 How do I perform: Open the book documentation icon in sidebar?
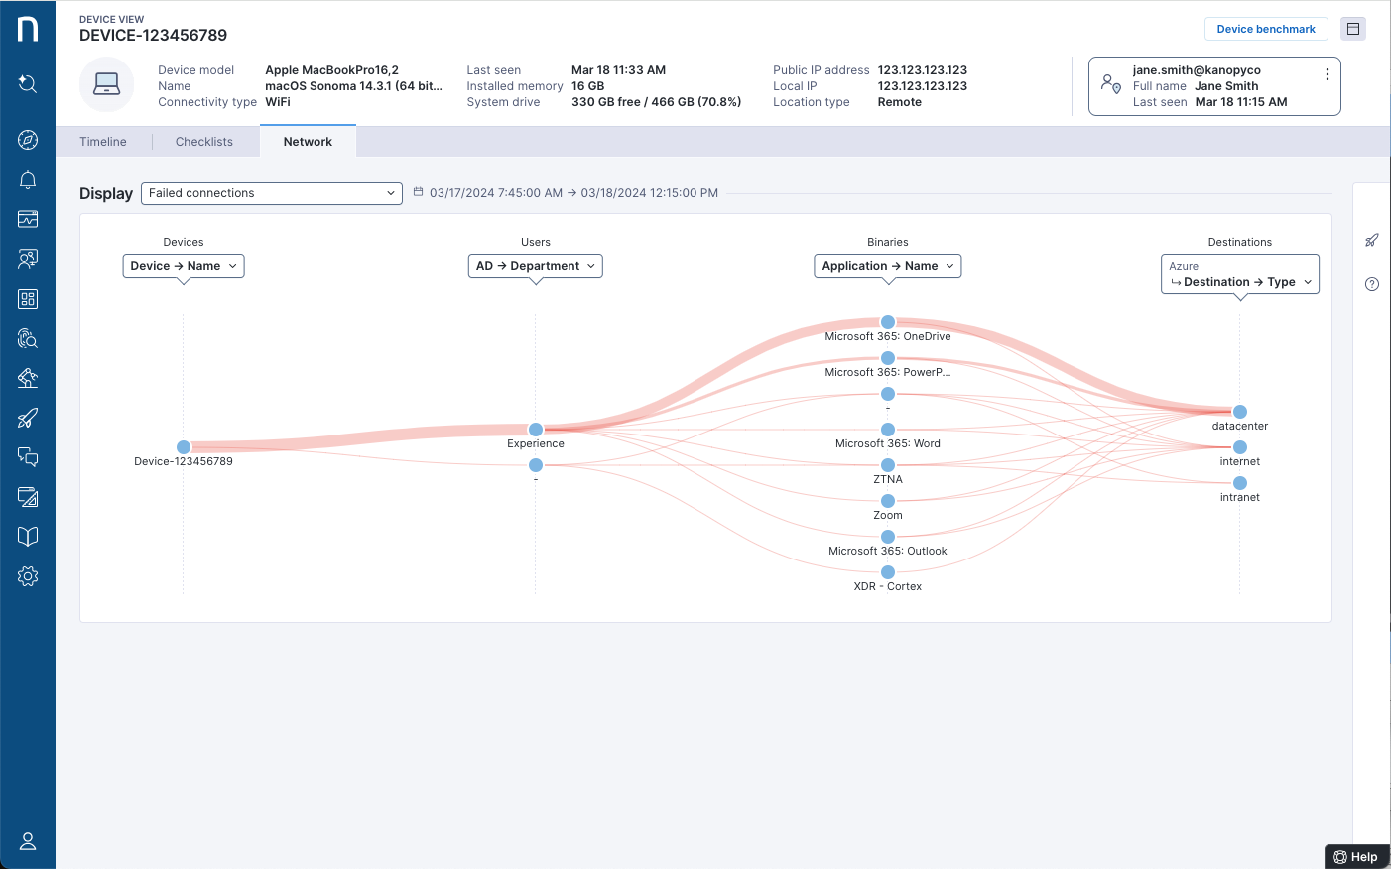[x=28, y=537]
